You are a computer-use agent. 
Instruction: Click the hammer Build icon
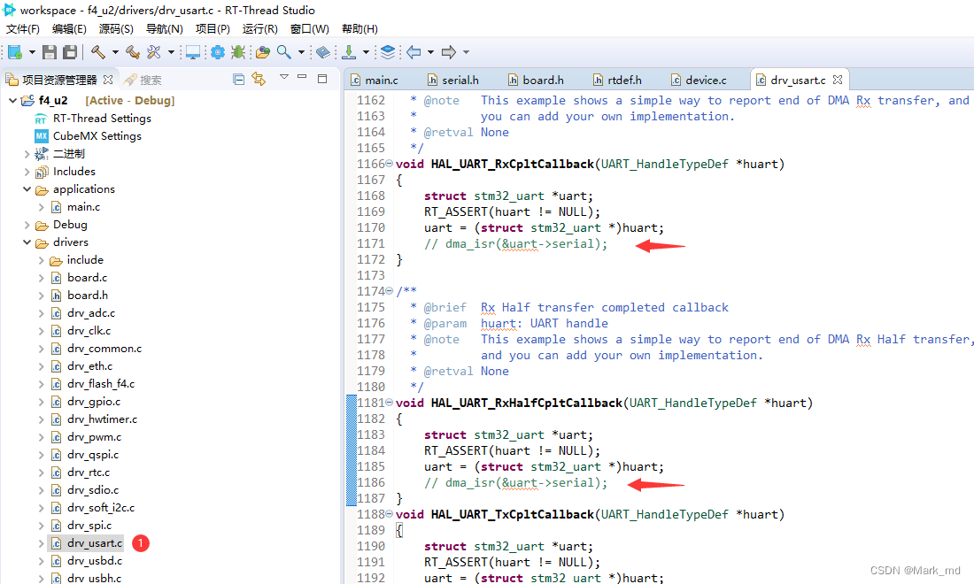click(97, 52)
